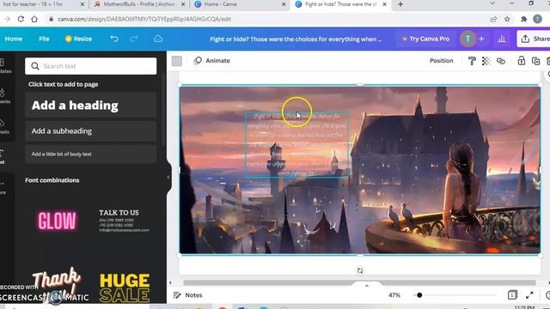Viewport: 550px width, 309px height.
Task: Click the rotate icon below the canvas
Action: [360, 271]
